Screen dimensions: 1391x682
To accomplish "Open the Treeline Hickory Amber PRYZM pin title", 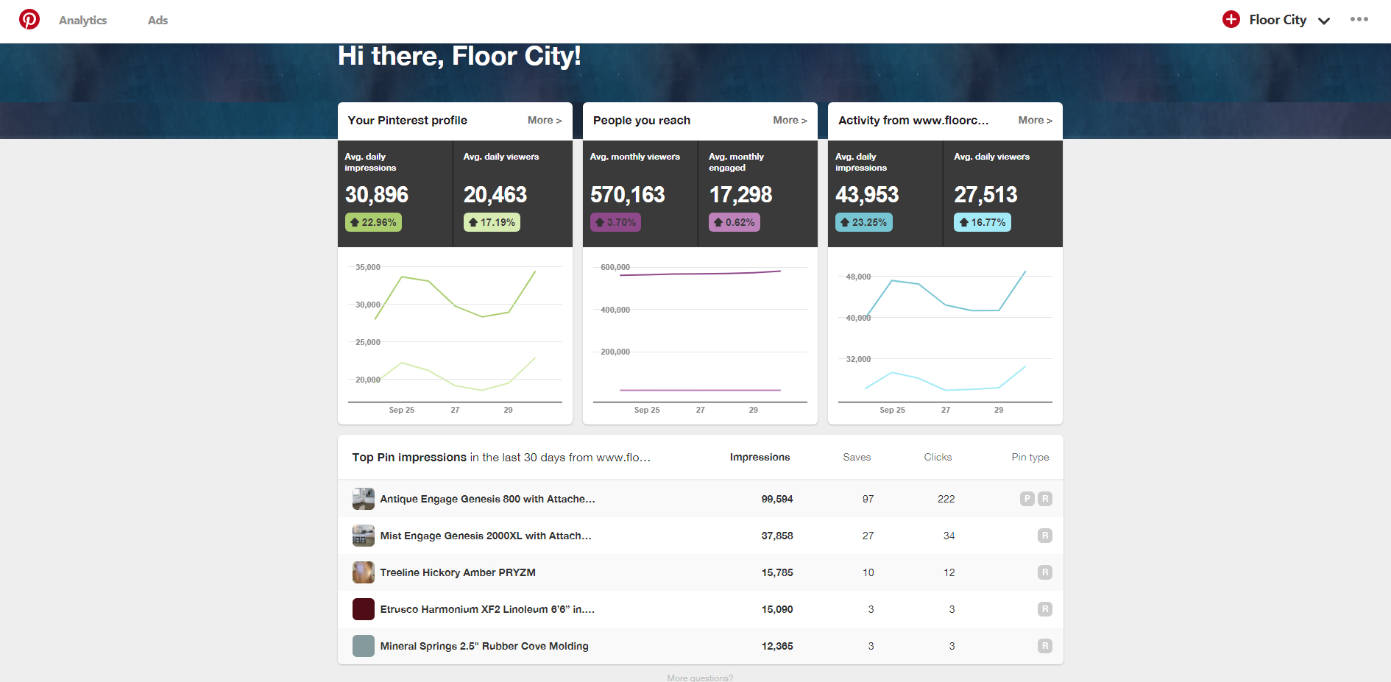I will coord(458,572).
